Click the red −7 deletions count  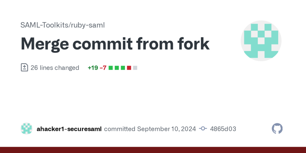[x=103, y=68]
